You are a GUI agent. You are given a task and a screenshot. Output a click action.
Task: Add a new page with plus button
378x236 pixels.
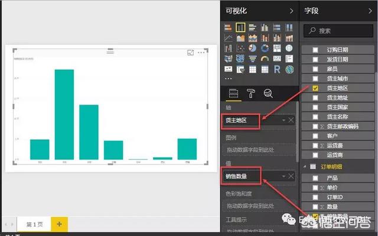point(59,224)
